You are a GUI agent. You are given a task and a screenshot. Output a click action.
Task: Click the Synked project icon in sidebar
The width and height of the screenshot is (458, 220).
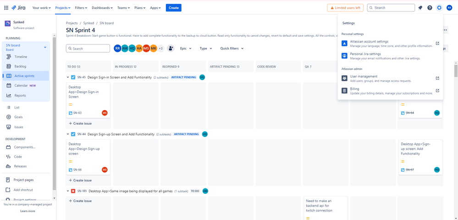[8, 24]
